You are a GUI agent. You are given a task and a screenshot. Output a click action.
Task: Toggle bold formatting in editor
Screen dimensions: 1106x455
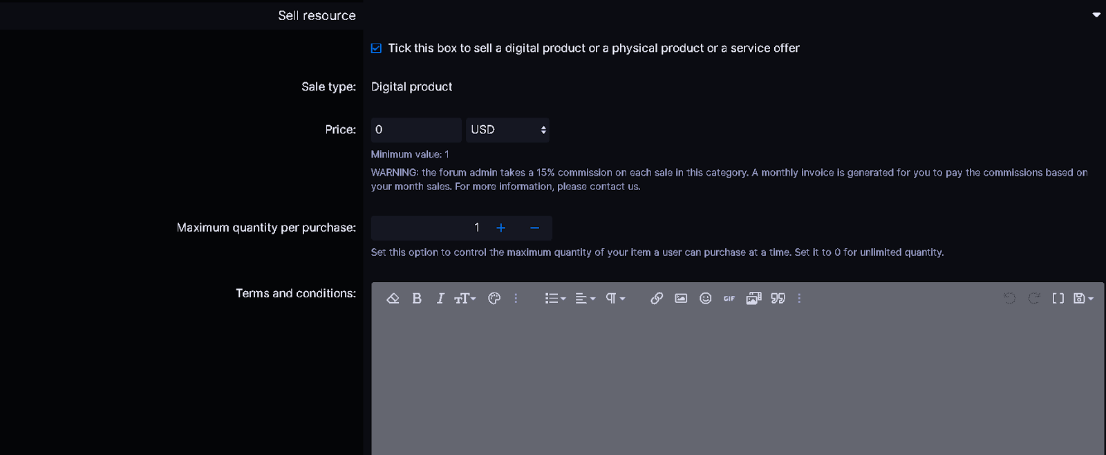coord(417,299)
